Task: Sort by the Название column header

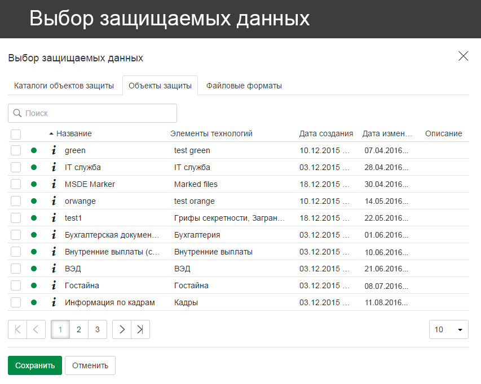Action: click(74, 133)
